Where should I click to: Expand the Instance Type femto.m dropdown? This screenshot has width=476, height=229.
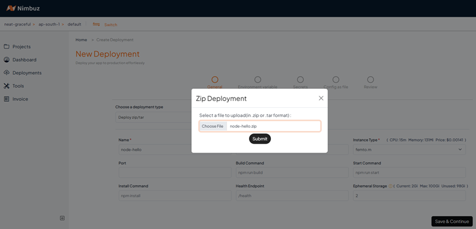point(409,149)
